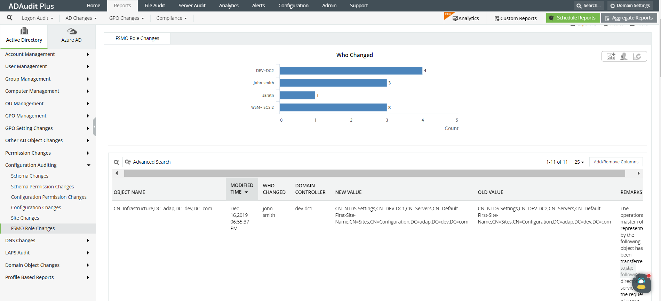Click the add chart icon above graph
The width and height of the screenshot is (661, 301).
click(x=611, y=56)
